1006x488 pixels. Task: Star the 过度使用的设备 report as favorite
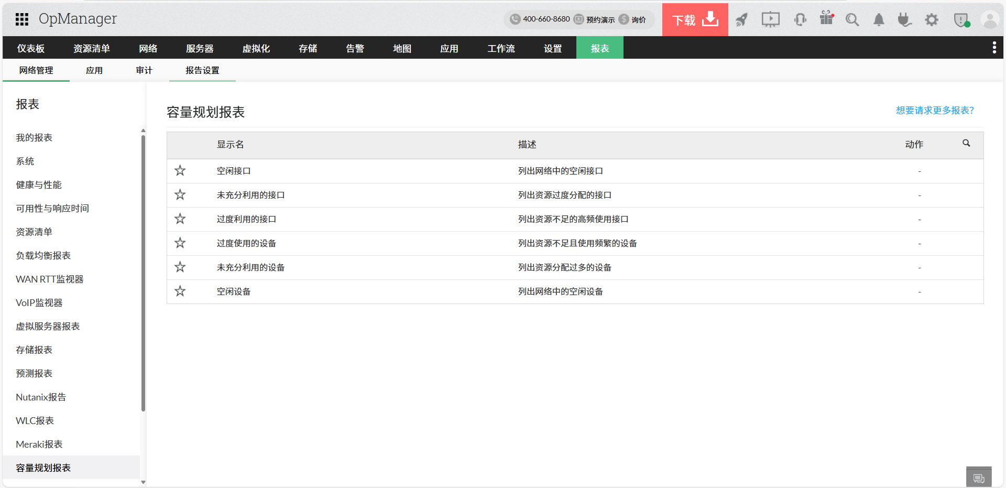[x=180, y=243]
